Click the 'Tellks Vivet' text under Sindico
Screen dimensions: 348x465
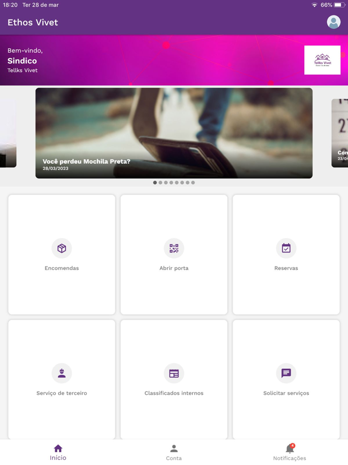tap(22, 70)
